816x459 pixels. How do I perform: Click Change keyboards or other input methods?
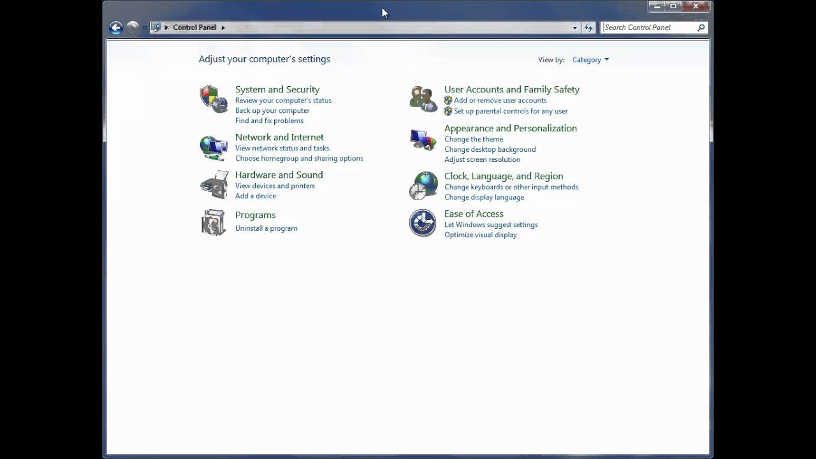pyautogui.click(x=511, y=187)
